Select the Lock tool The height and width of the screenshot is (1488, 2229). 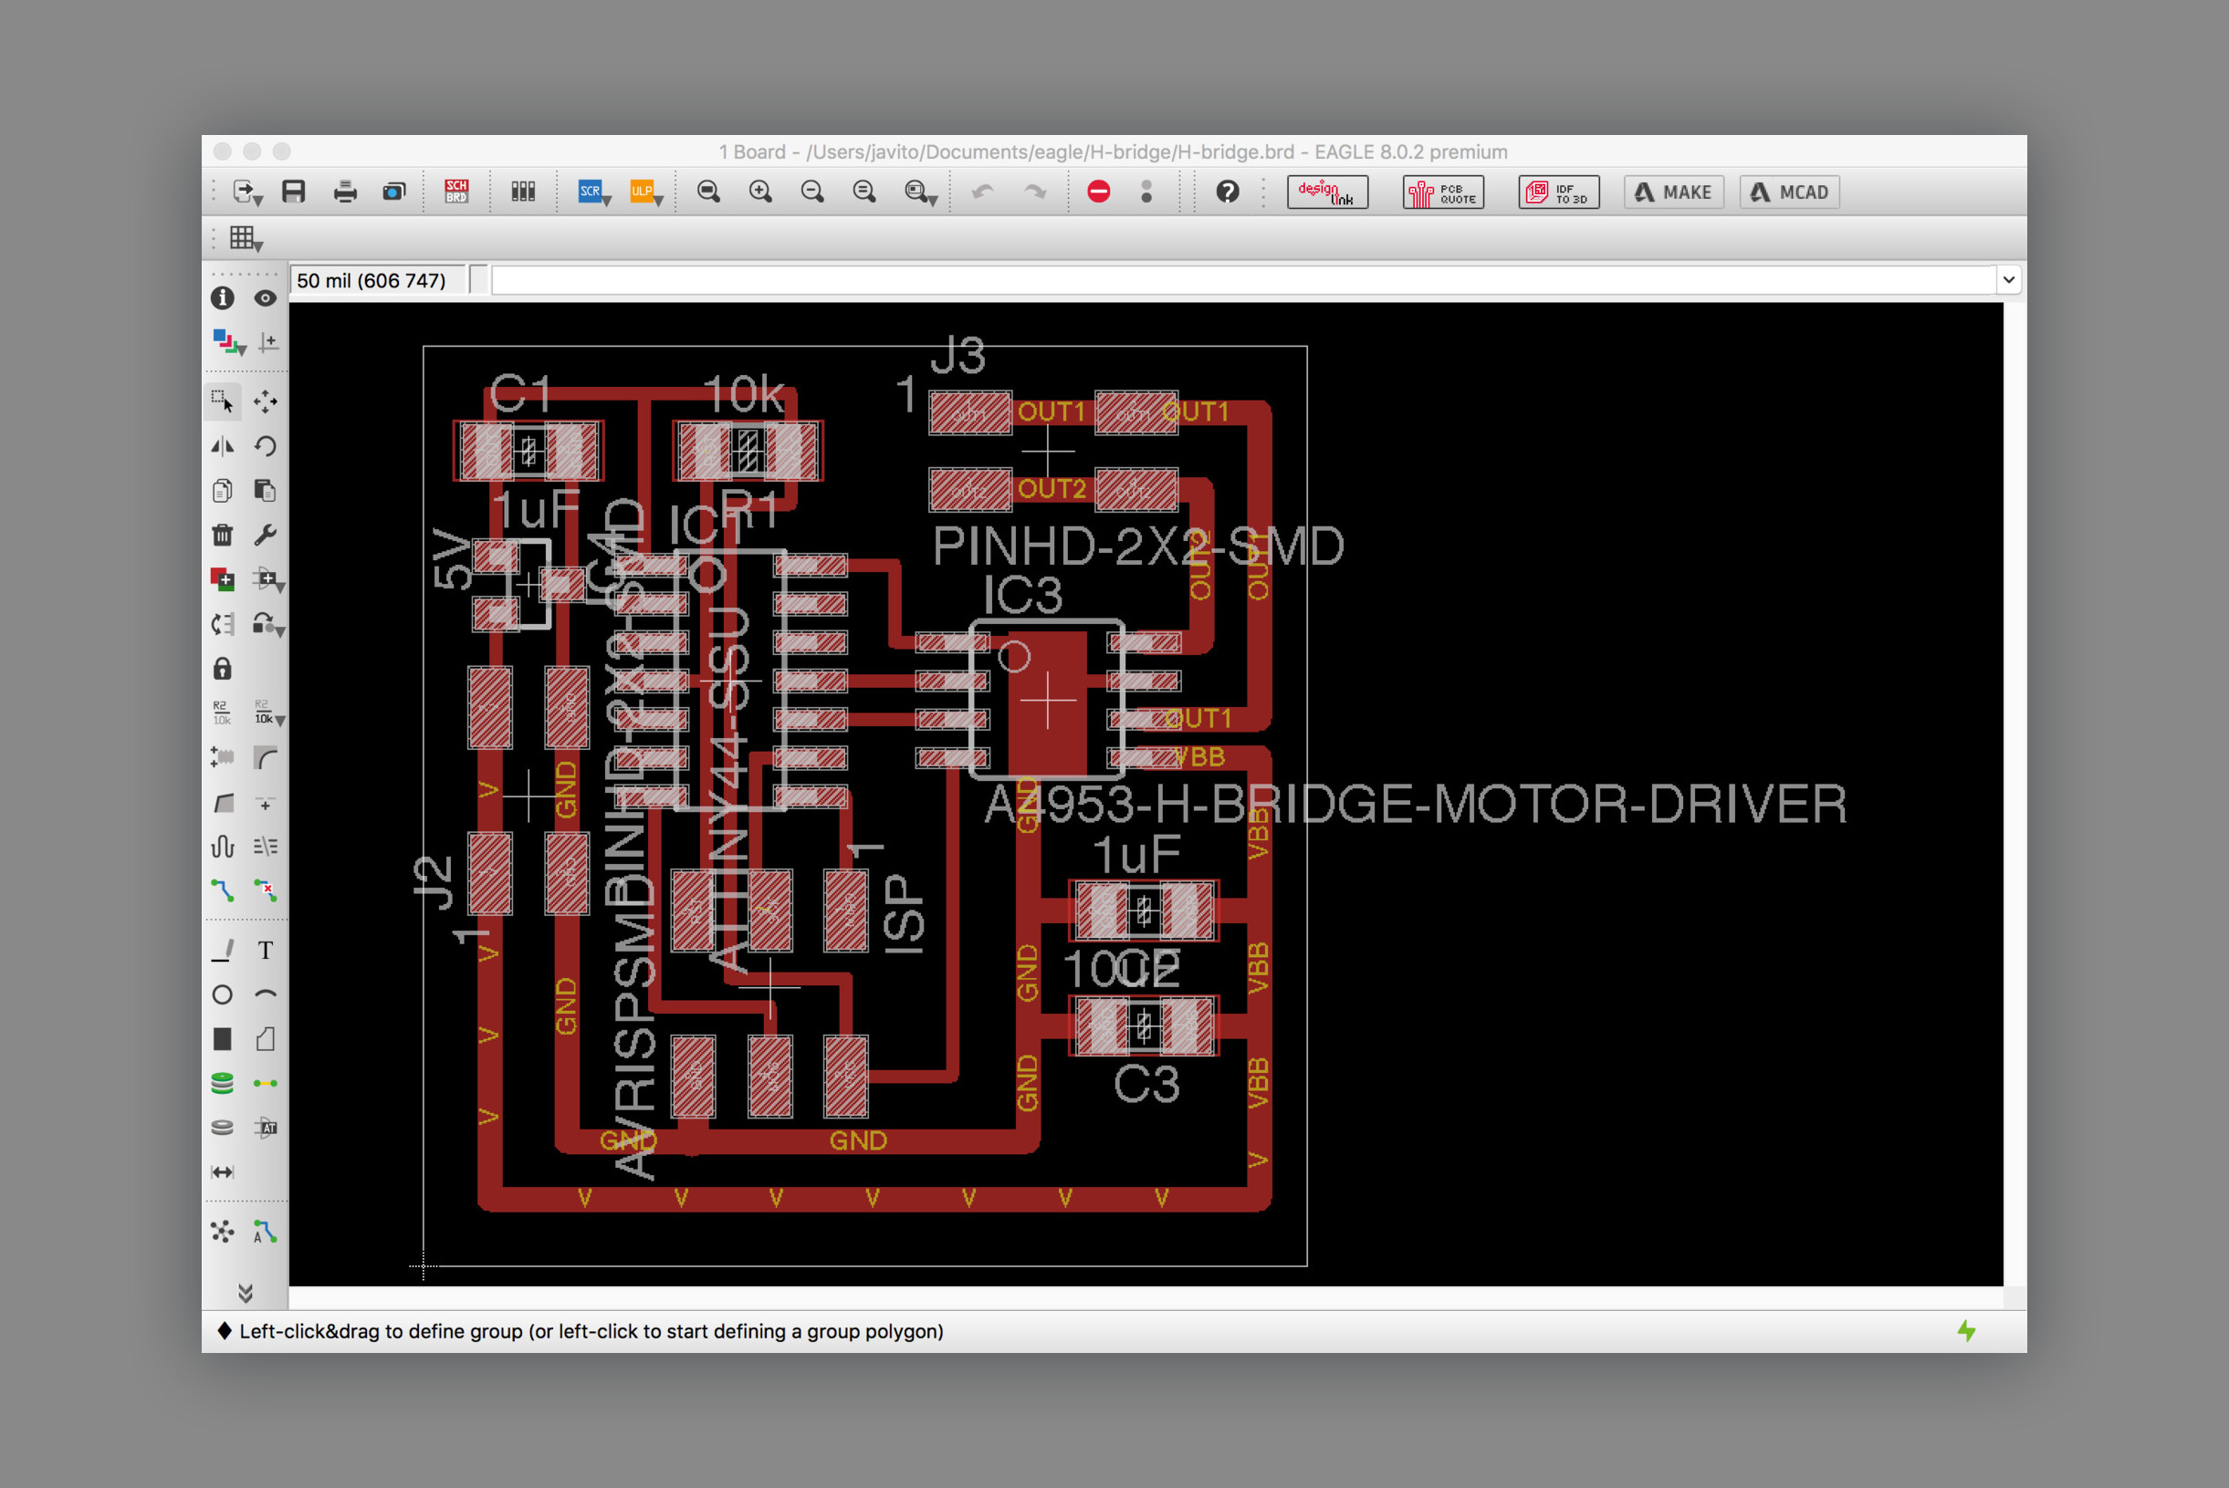(222, 669)
